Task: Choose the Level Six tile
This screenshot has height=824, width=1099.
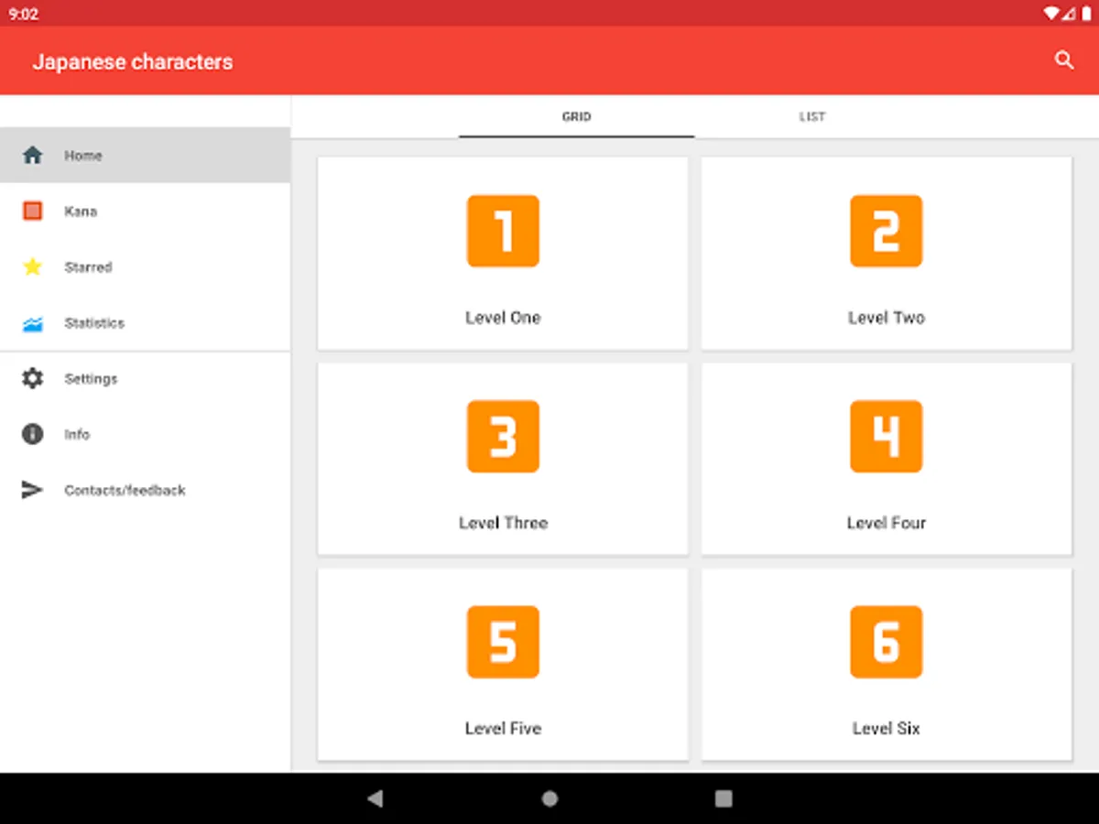Action: (x=887, y=664)
